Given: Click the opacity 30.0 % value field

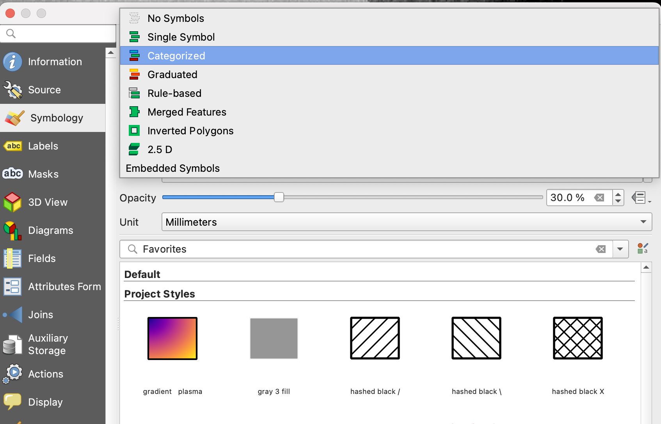Looking at the screenshot, I should coord(580,198).
